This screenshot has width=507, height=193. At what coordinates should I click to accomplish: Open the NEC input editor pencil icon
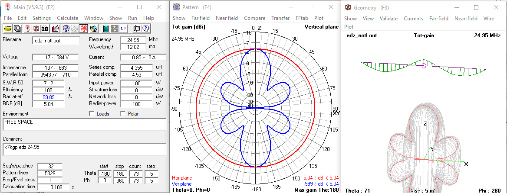pos(56,29)
